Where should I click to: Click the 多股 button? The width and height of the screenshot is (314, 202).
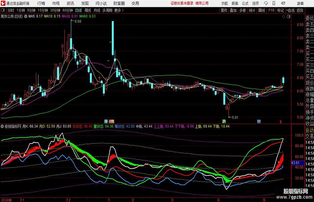[x=243, y=10]
